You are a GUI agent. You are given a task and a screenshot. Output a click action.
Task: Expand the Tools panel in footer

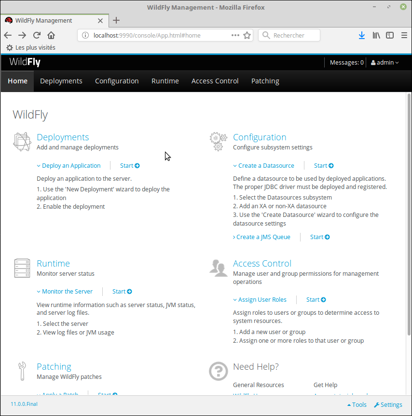click(357, 405)
